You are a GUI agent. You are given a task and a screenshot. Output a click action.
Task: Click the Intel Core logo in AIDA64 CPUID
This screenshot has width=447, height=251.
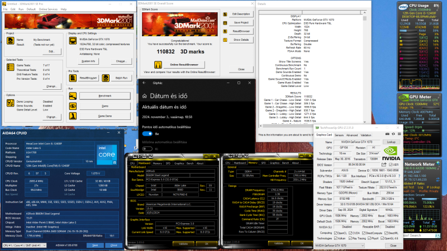(x=107, y=155)
